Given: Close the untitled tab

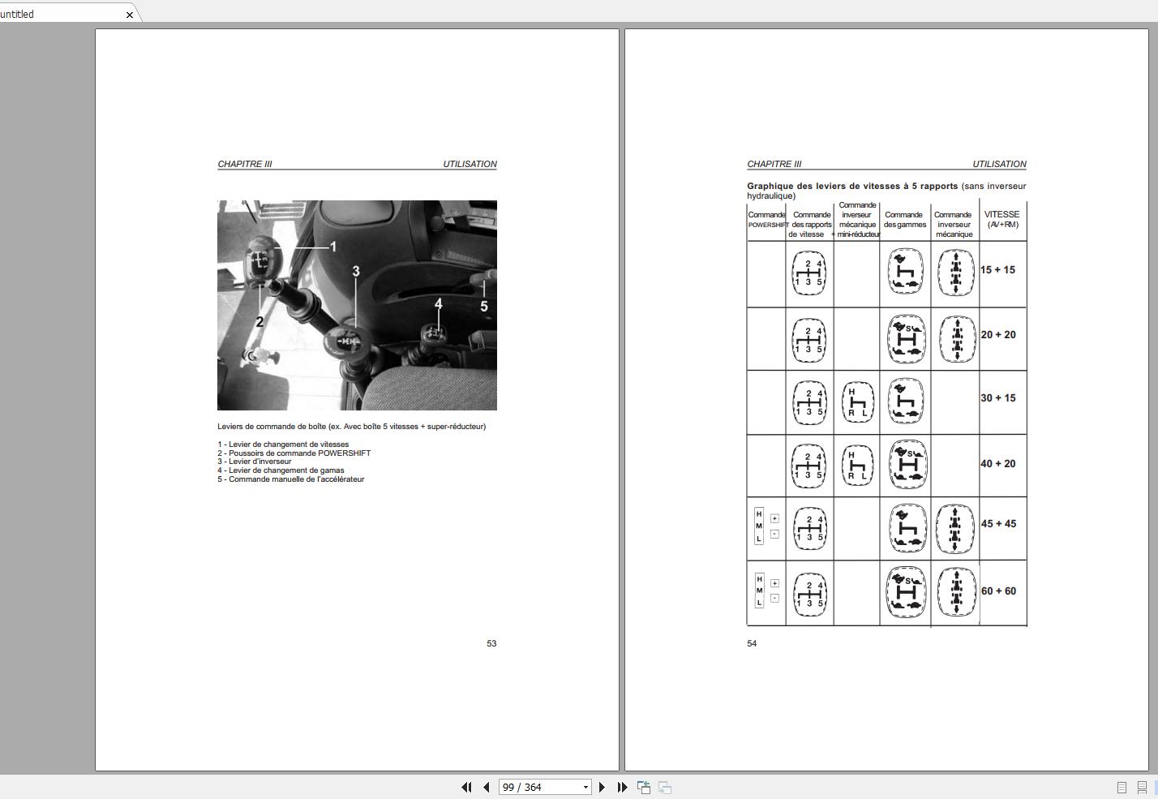Looking at the screenshot, I should coord(130,15).
